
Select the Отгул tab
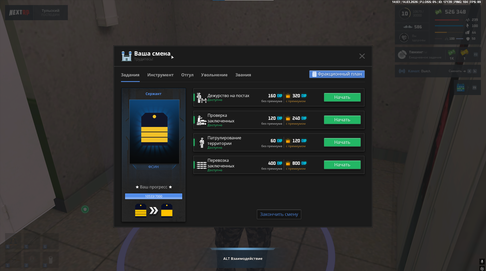point(187,75)
